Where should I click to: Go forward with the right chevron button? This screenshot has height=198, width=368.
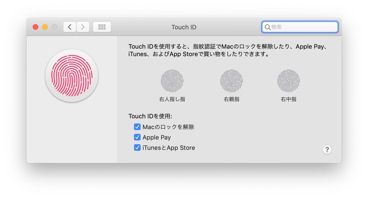[83, 27]
